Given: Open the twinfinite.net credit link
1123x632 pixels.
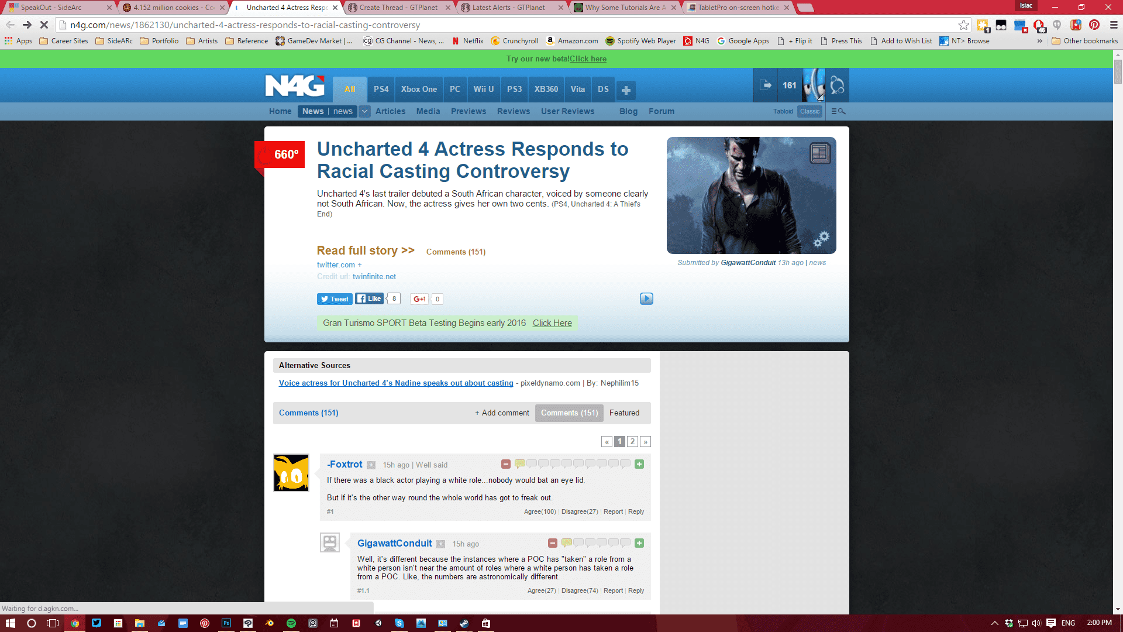Looking at the screenshot, I should point(374,277).
